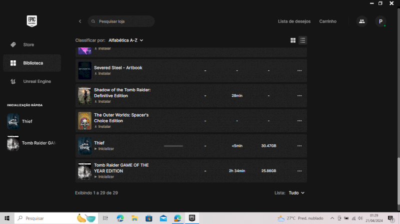Click the Epic Games logo
This screenshot has width=400, height=224.
coord(32,21)
